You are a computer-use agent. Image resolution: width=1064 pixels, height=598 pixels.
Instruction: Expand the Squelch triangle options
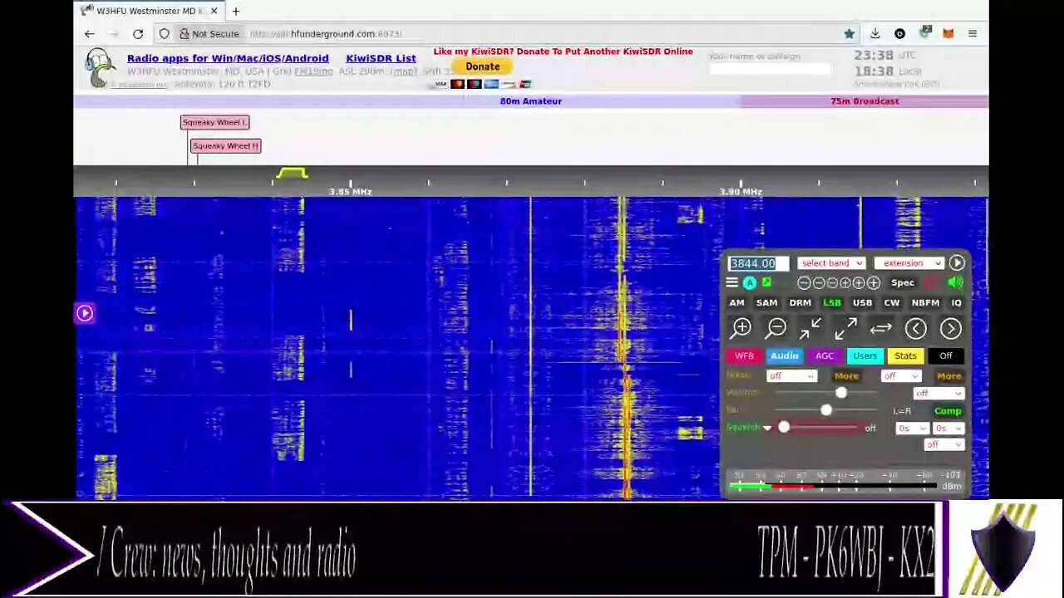coord(767,429)
